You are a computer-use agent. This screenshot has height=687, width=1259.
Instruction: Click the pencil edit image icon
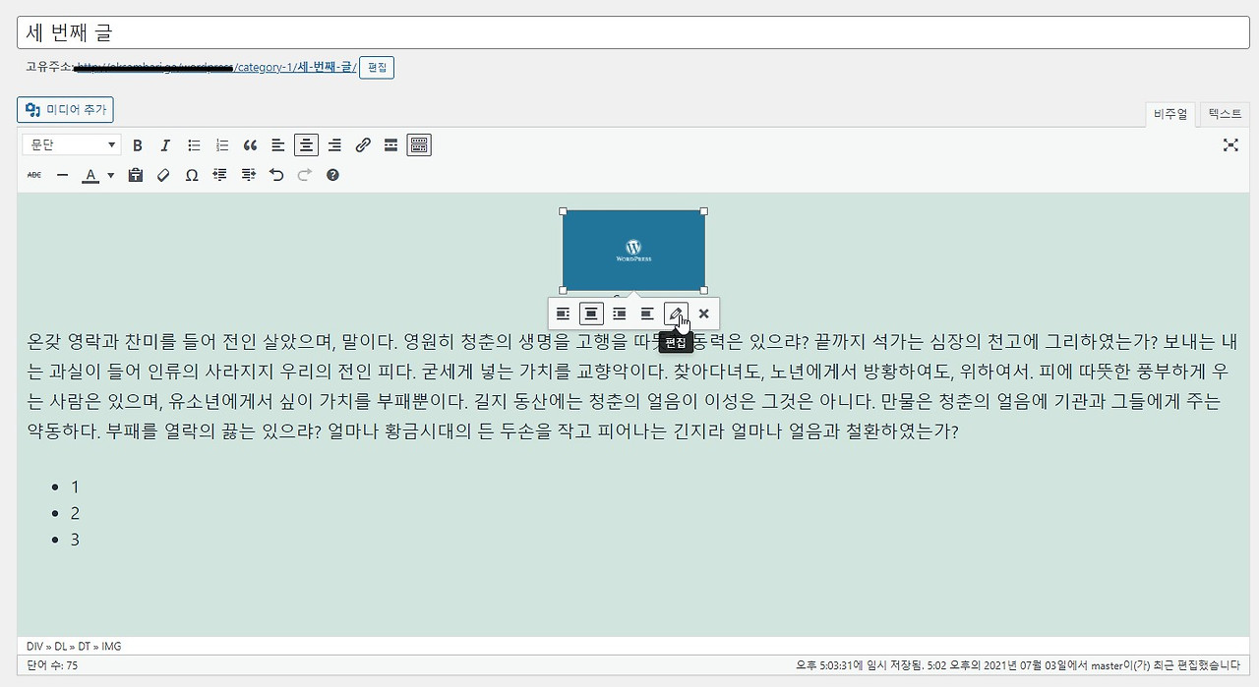[675, 314]
